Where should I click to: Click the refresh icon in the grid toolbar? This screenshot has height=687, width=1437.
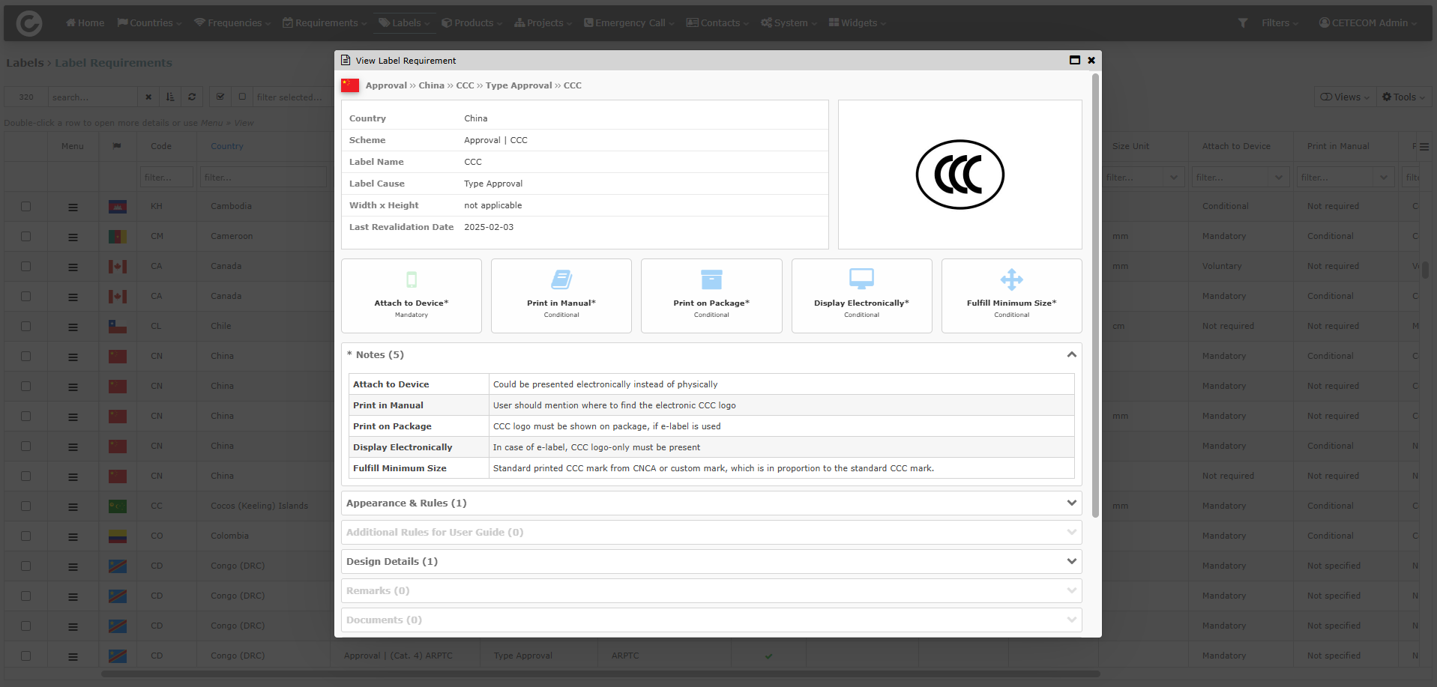coord(192,97)
